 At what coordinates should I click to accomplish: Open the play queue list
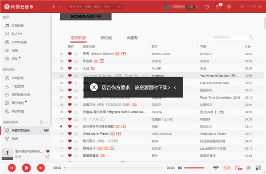pos(258,168)
